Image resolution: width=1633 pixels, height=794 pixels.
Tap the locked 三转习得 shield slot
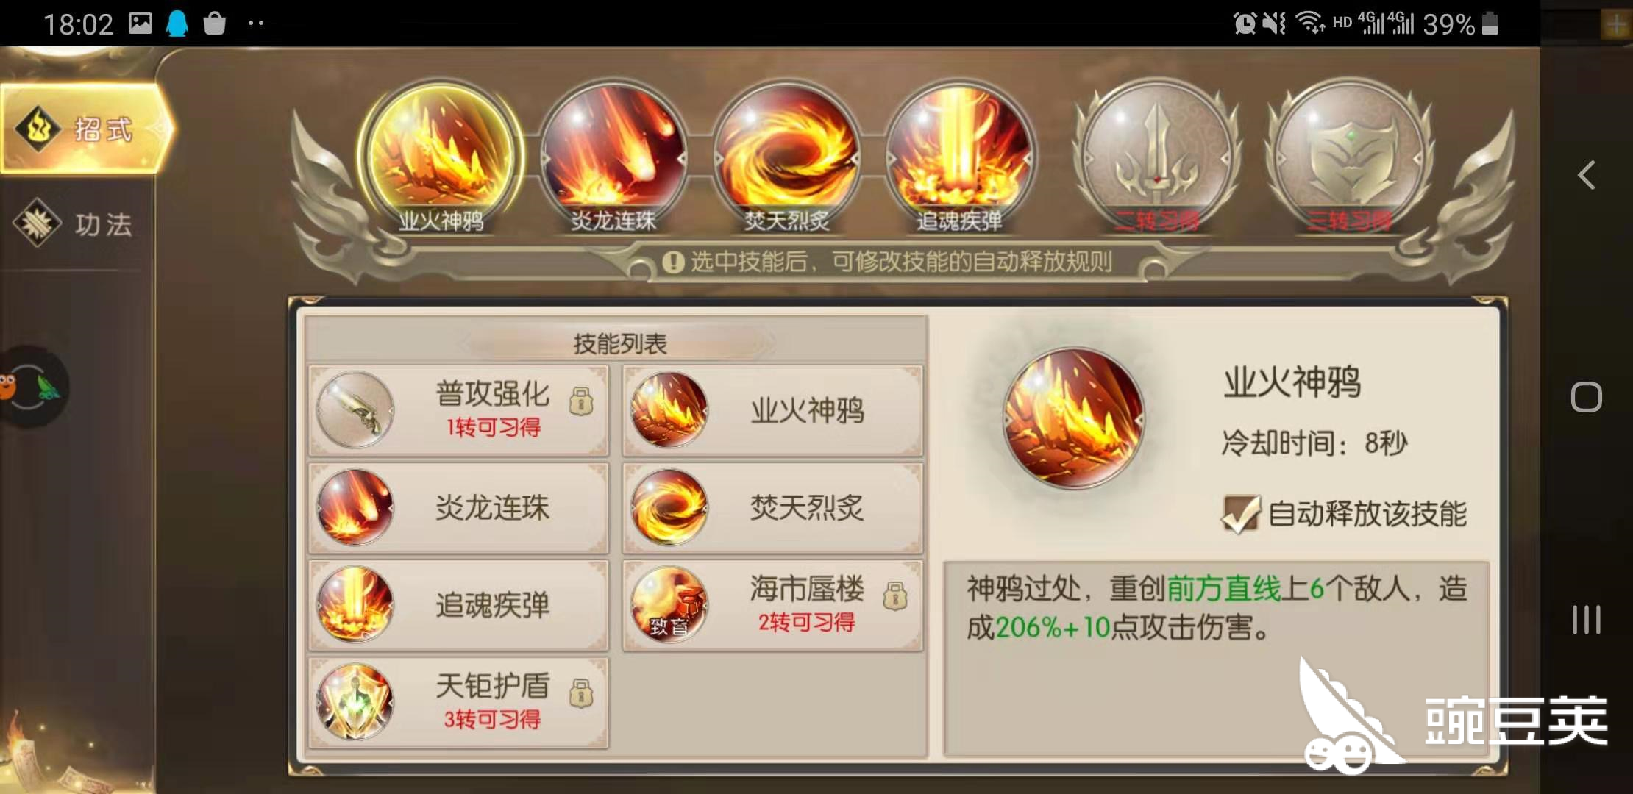click(x=1349, y=157)
